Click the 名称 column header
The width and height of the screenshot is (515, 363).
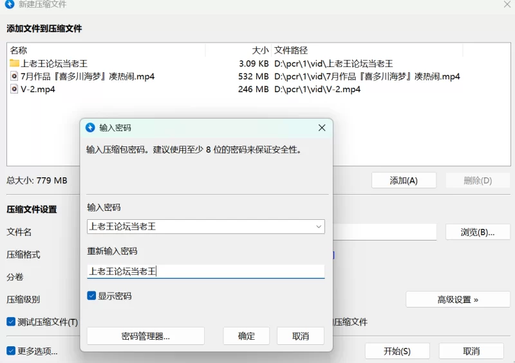coord(19,50)
